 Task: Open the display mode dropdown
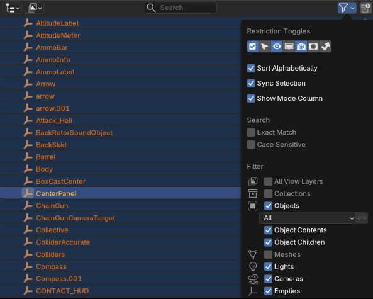click(35, 8)
